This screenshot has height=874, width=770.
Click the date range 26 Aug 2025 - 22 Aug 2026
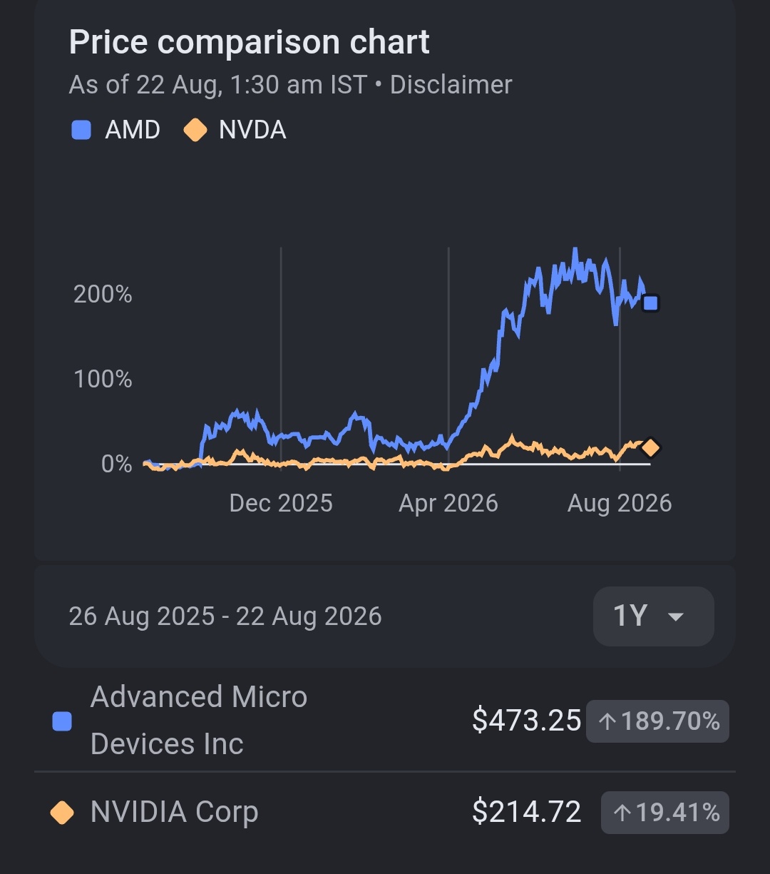click(x=225, y=616)
